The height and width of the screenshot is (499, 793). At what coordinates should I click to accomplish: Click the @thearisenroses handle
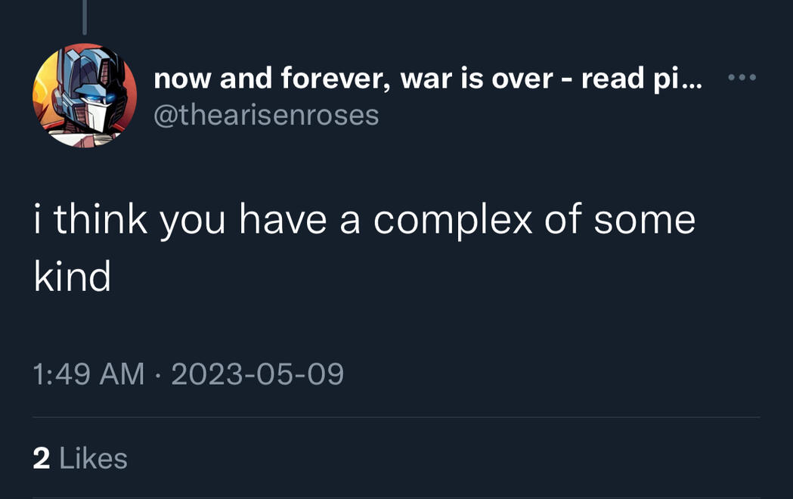tap(266, 115)
